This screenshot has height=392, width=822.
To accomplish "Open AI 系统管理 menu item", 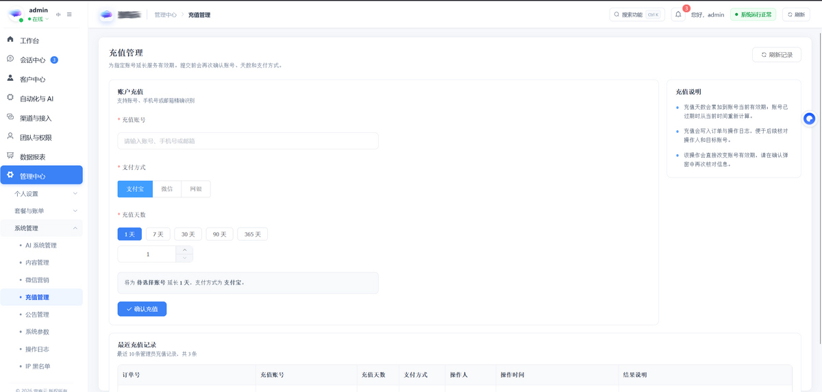I will coord(41,245).
